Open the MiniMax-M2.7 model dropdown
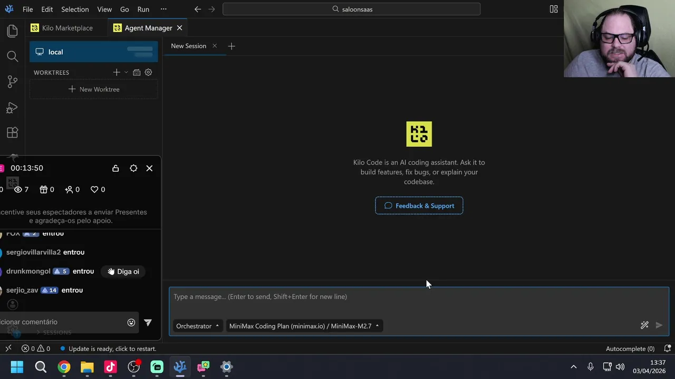Viewport: 675px width, 379px height. [x=304, y=326]
